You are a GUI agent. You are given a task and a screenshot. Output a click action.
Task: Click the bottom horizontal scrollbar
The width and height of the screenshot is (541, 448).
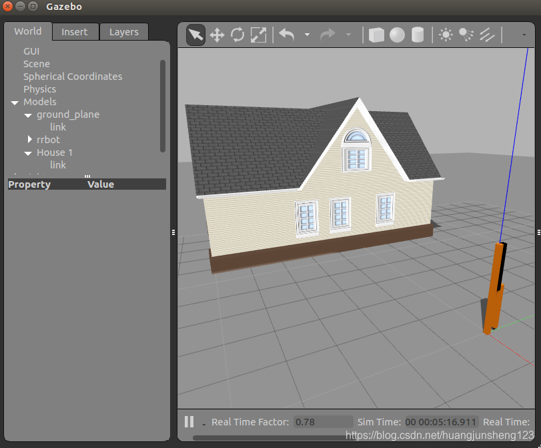pos(273,437)
